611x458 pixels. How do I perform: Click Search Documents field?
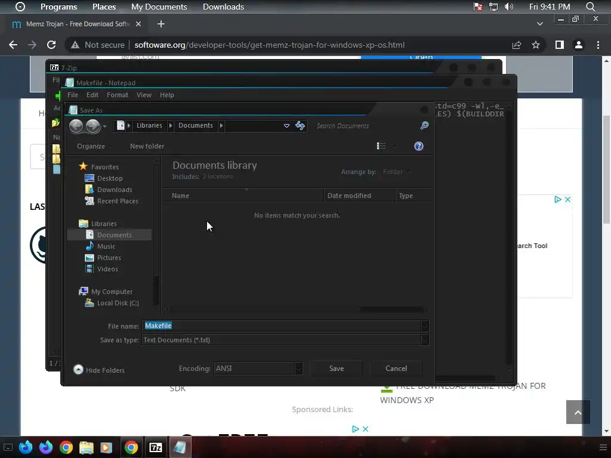366,126
